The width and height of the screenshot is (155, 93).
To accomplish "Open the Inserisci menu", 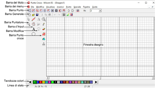I will 60,7.
